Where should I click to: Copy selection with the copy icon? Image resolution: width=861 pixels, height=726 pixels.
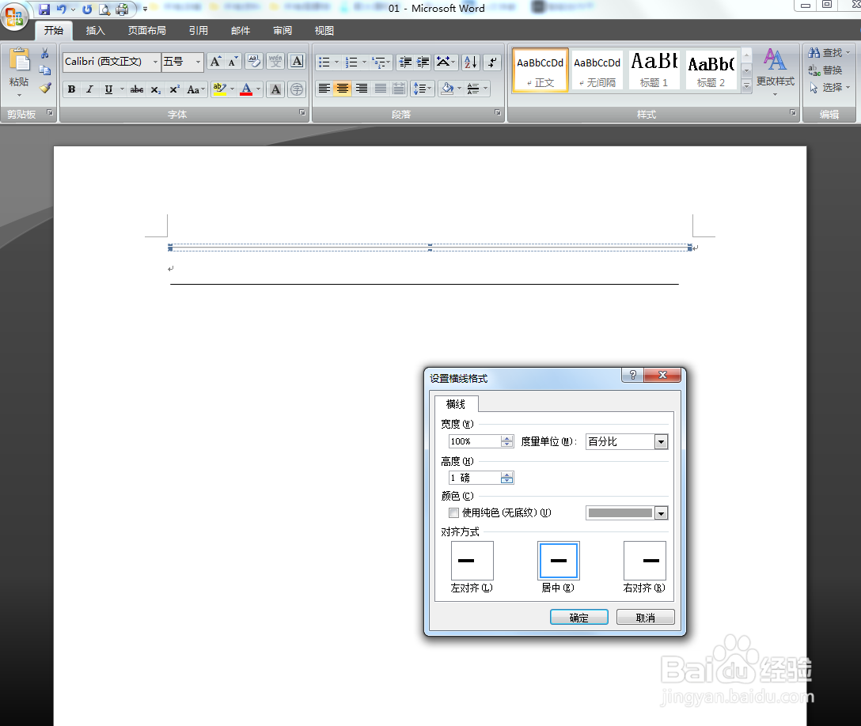45,70
